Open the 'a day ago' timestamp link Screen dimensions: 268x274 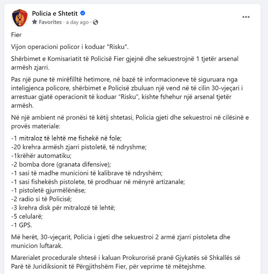[x=77, y=22]
